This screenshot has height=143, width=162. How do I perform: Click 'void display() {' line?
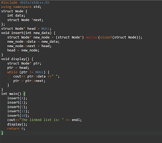tap(17, 59)
